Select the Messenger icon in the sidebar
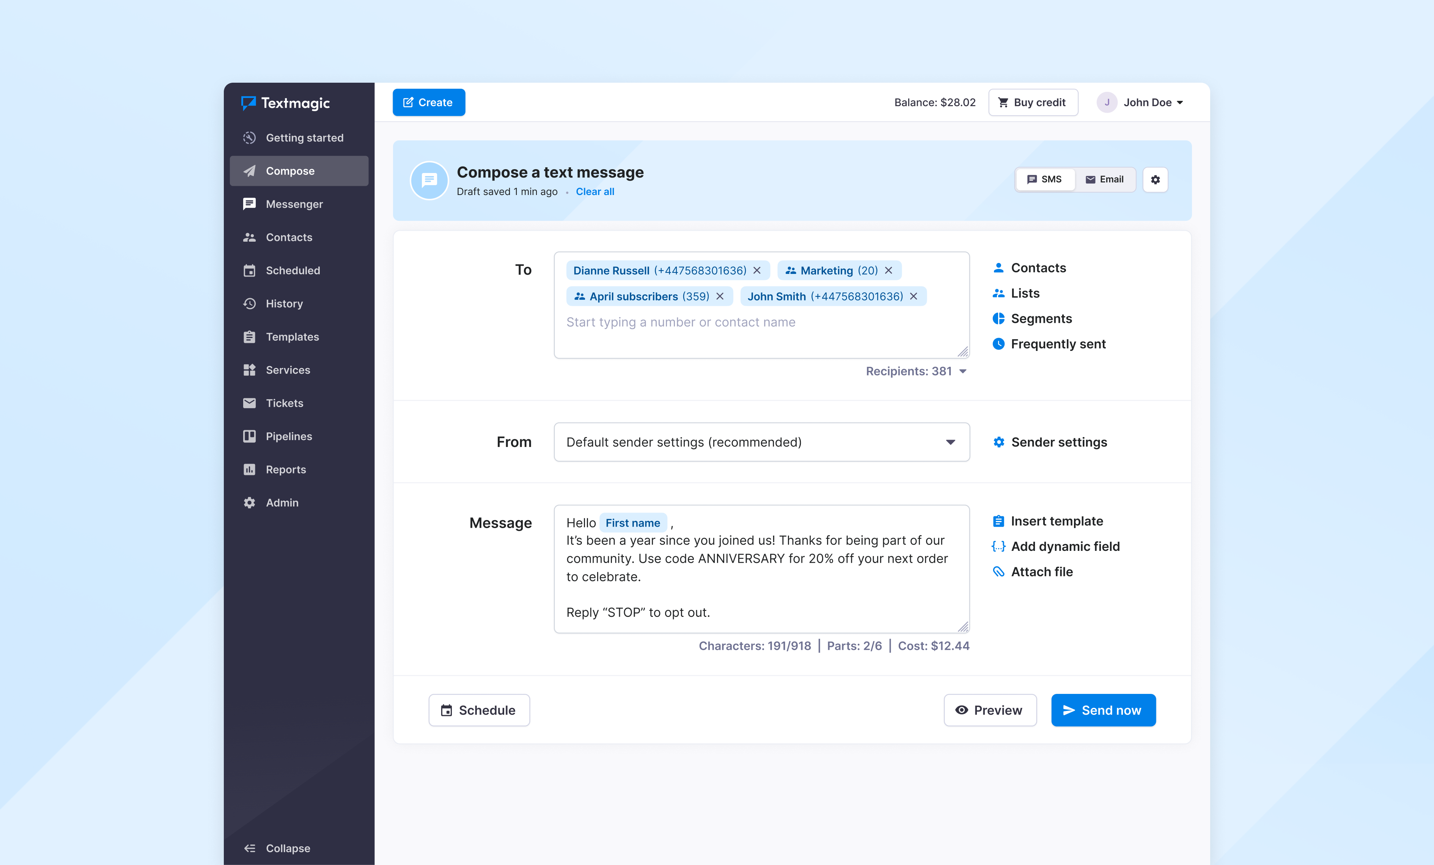 pos(250,204)
